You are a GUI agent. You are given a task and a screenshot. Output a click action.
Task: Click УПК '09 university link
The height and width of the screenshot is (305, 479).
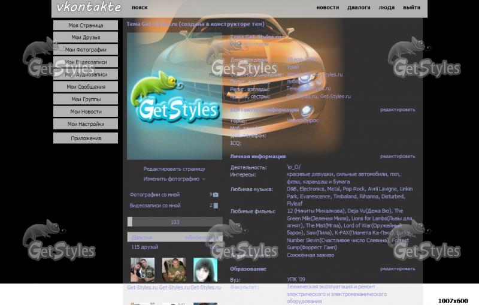(x=296, y=279)
